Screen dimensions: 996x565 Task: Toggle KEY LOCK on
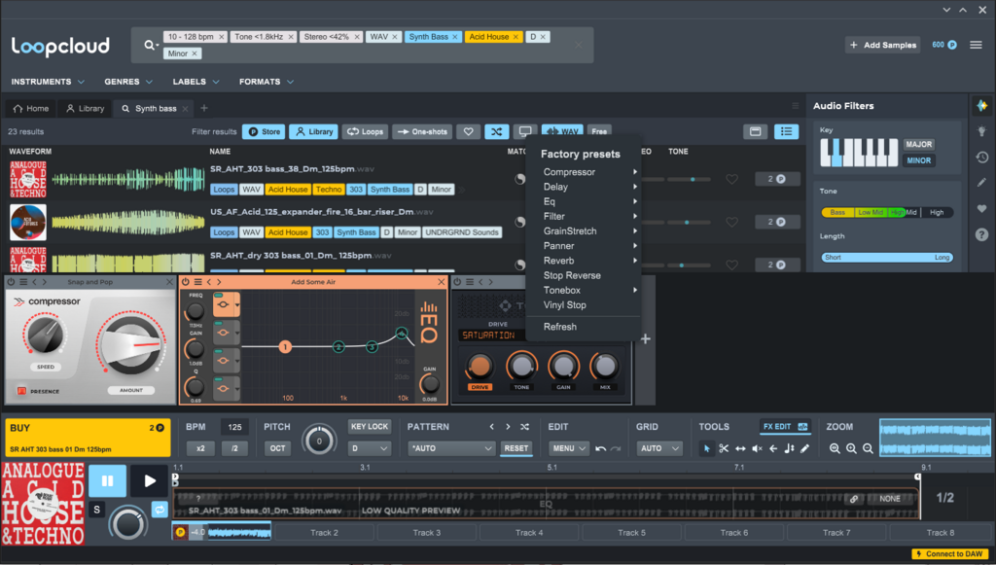point(369,427)
